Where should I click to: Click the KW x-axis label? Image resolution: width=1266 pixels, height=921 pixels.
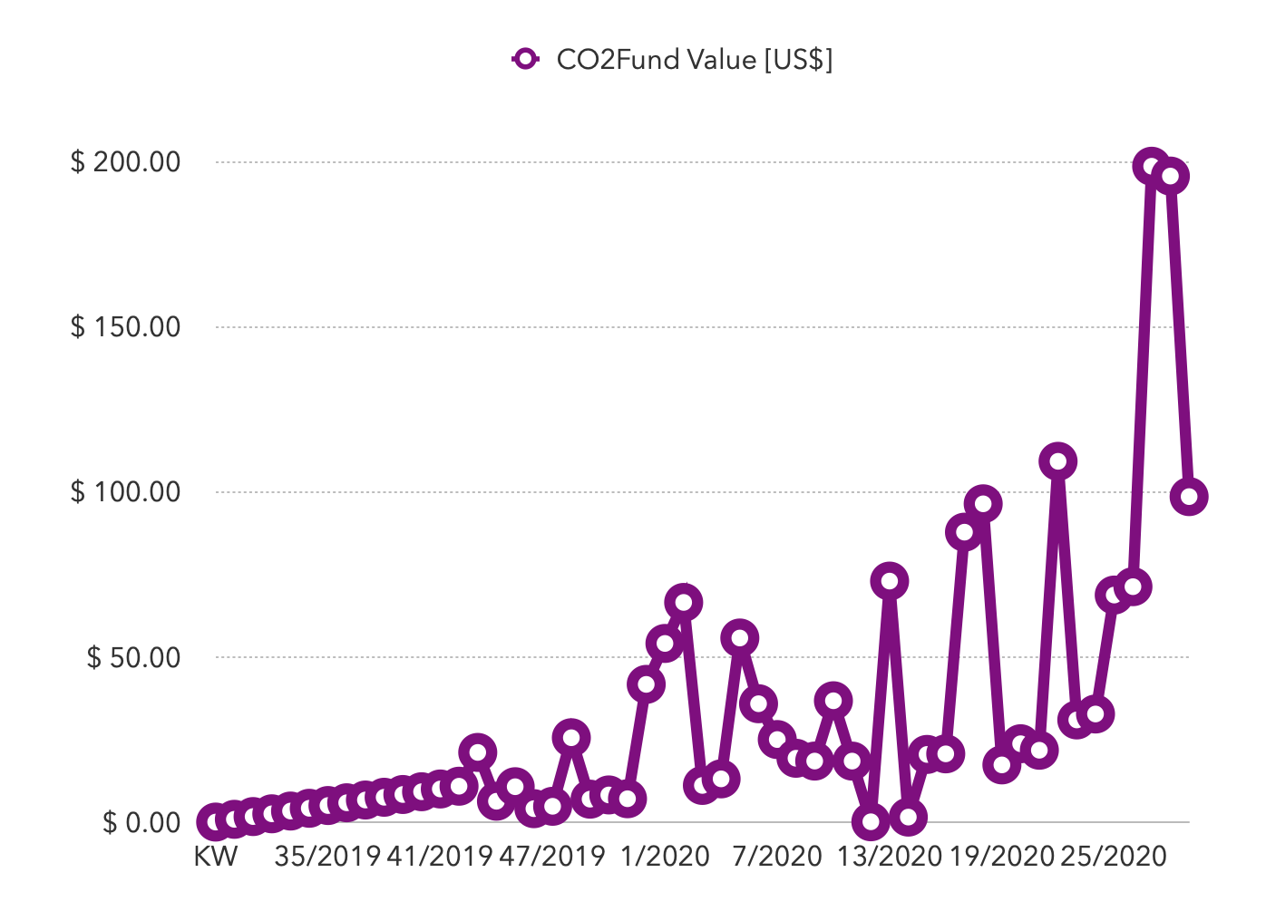(x=216, y=857)
